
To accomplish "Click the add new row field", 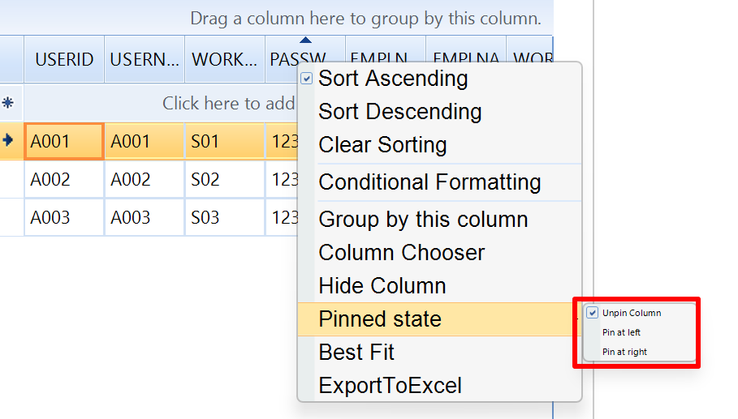I will tap(227, 103).
